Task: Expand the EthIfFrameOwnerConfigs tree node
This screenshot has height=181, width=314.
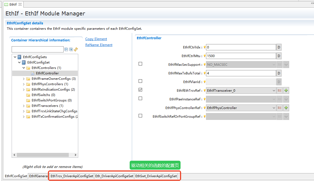Action: point(23,78)
